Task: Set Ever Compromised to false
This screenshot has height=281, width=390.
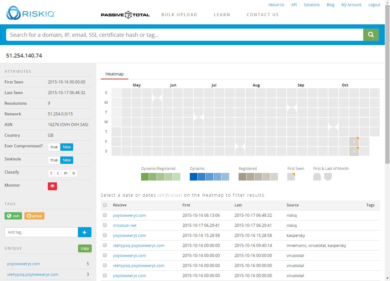Action: 67,147
